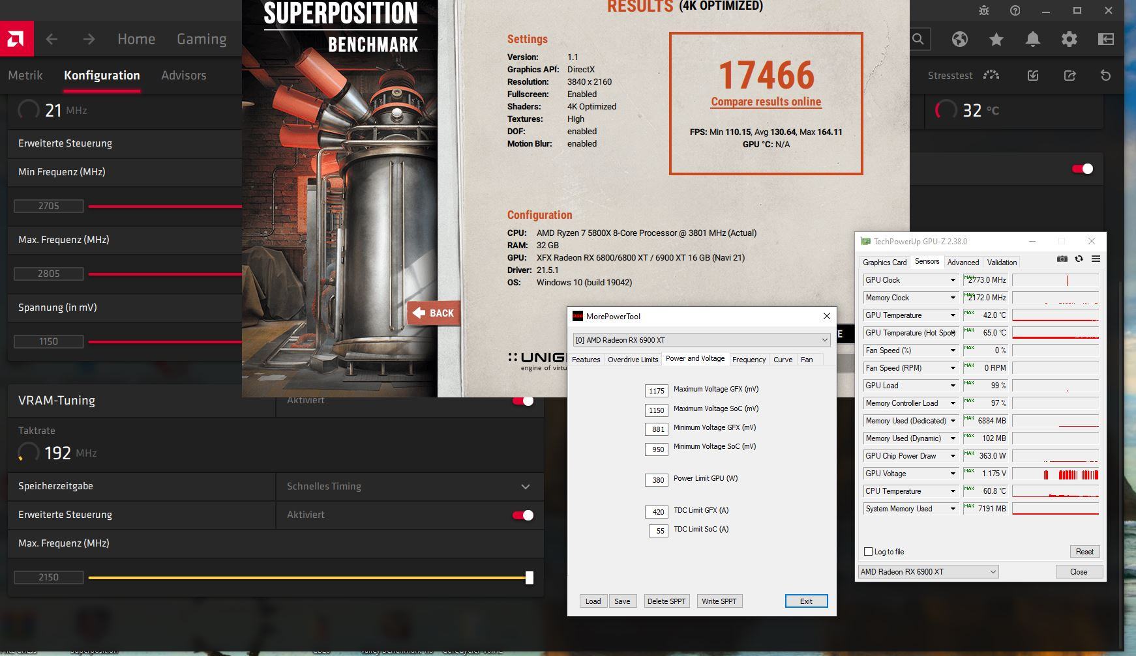Viewport: 1136px width, 656px height.
Task: Enable the Log to file checkbox
Action: click(868, 551)
